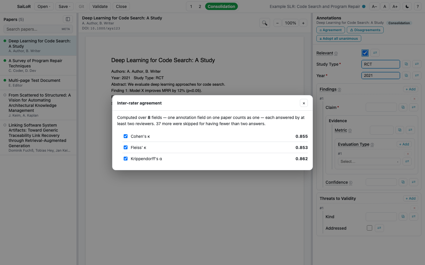This screenshot has width=425, height=265.
Task: Focus the Search papers input field
Action: (38, 29)
